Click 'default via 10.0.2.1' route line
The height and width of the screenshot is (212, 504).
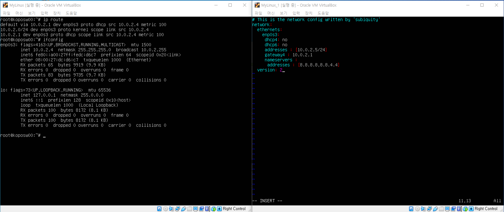[x=83, y=25]
